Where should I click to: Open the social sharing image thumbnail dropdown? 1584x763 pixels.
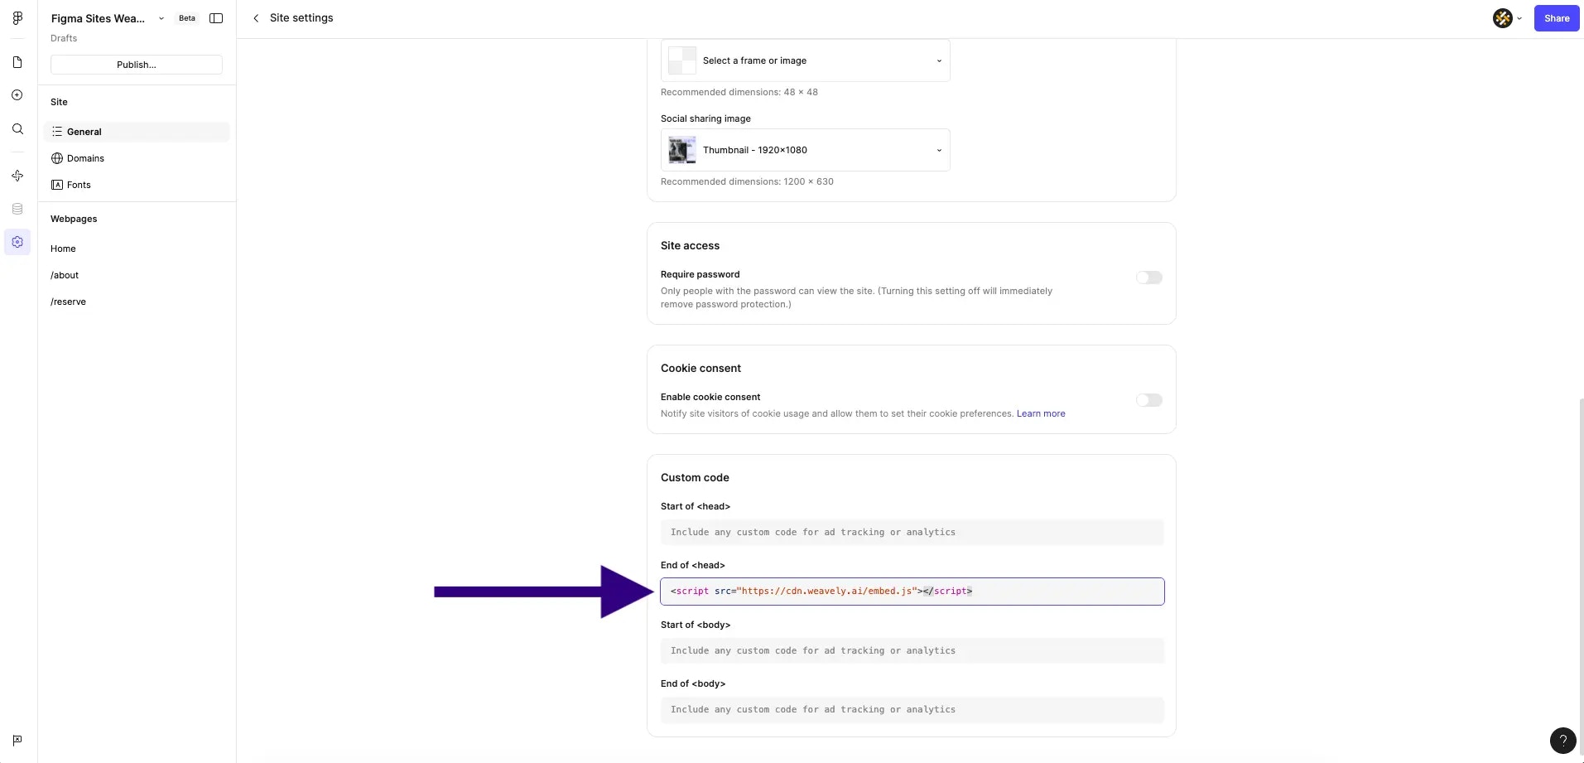[x=938, y=150]
